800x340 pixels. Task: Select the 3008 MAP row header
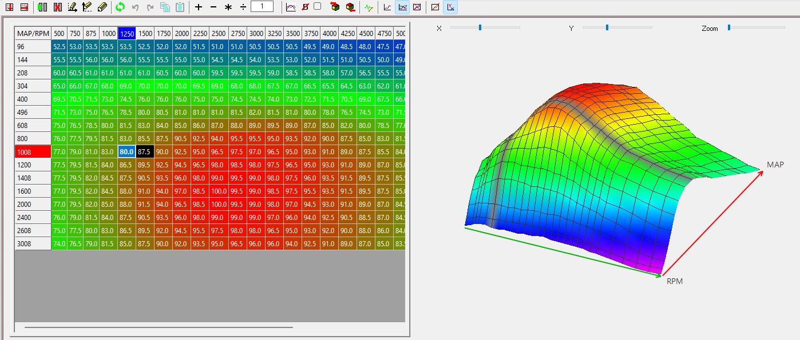coord(33,244)
